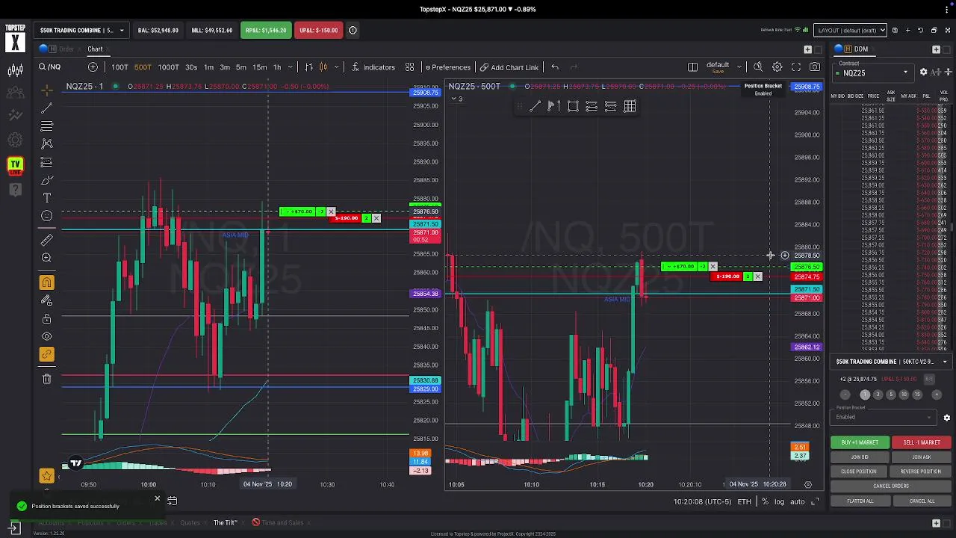Select the 500T timeframe

(143, 67)
